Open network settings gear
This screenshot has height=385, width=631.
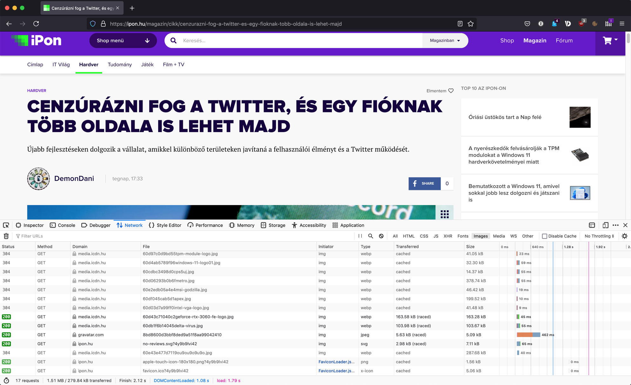click(625, 236)
